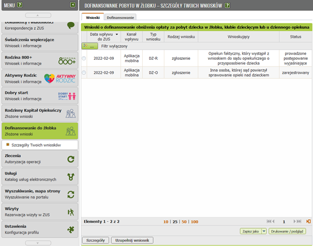The height and width of the screenshot is (246, 313).
Task: Click the Dobry Start logo icon
Action: (x=67, y=96)
